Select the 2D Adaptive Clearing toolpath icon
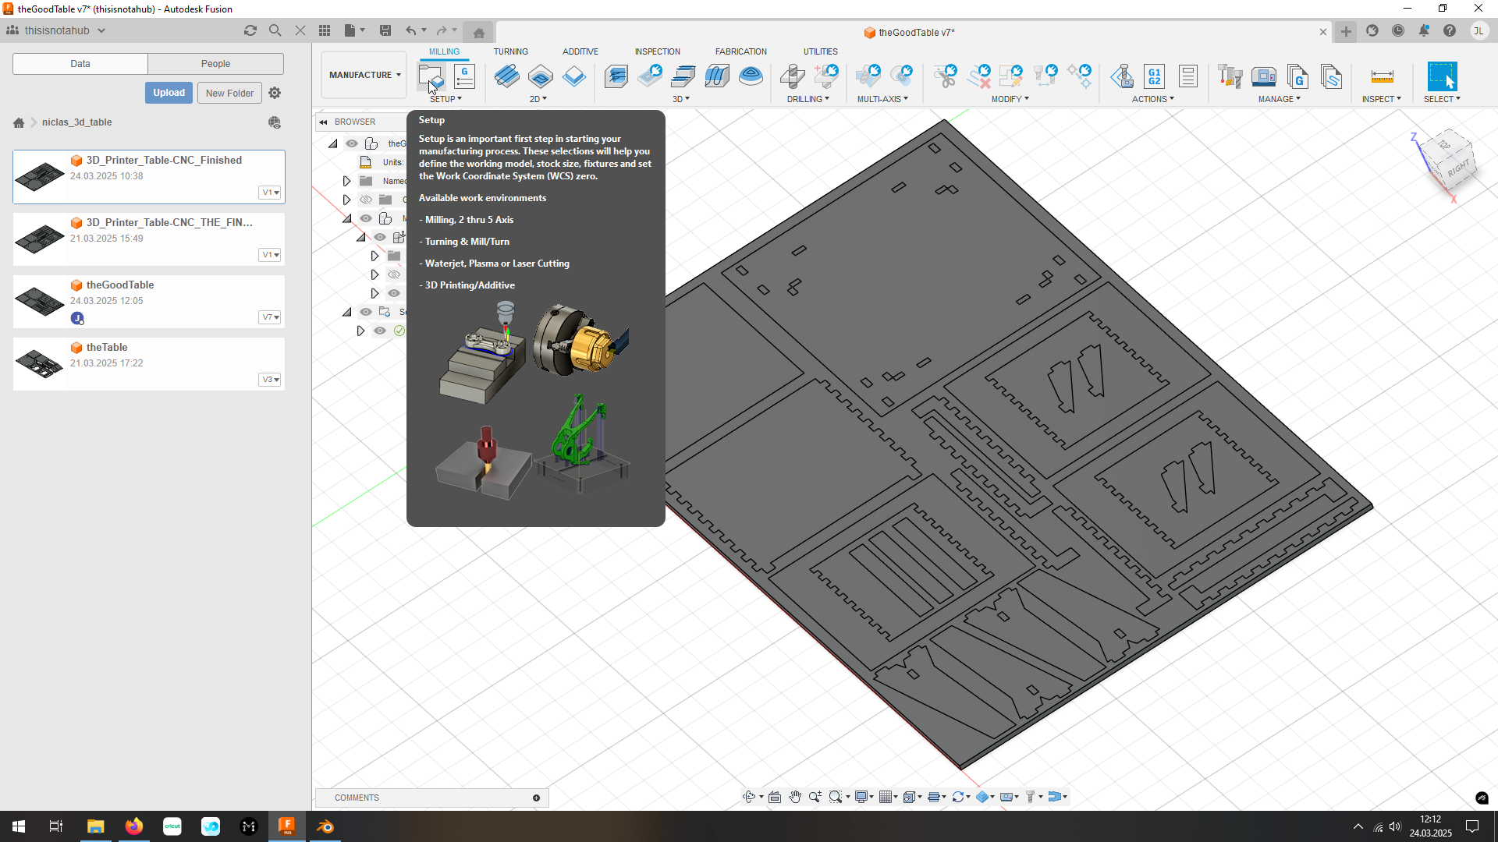Image resolution: width=1498 pixels, height=842 pixels. pos(506,76)
